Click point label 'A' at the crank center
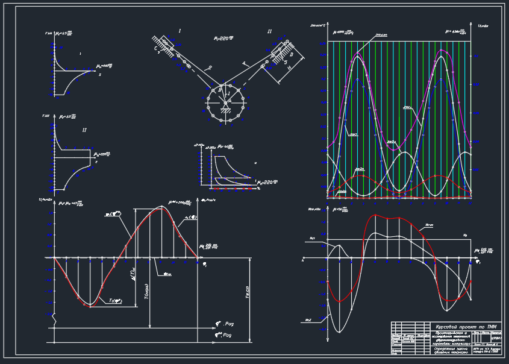This screenshot has width=509, height=364. pyautogui.click(x=229, y=102)
